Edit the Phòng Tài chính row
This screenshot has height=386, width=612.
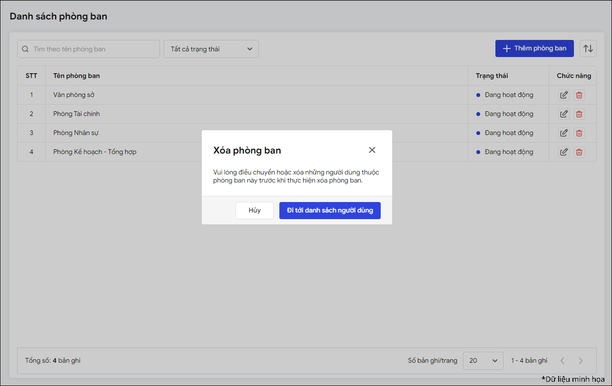pos(563,114)
